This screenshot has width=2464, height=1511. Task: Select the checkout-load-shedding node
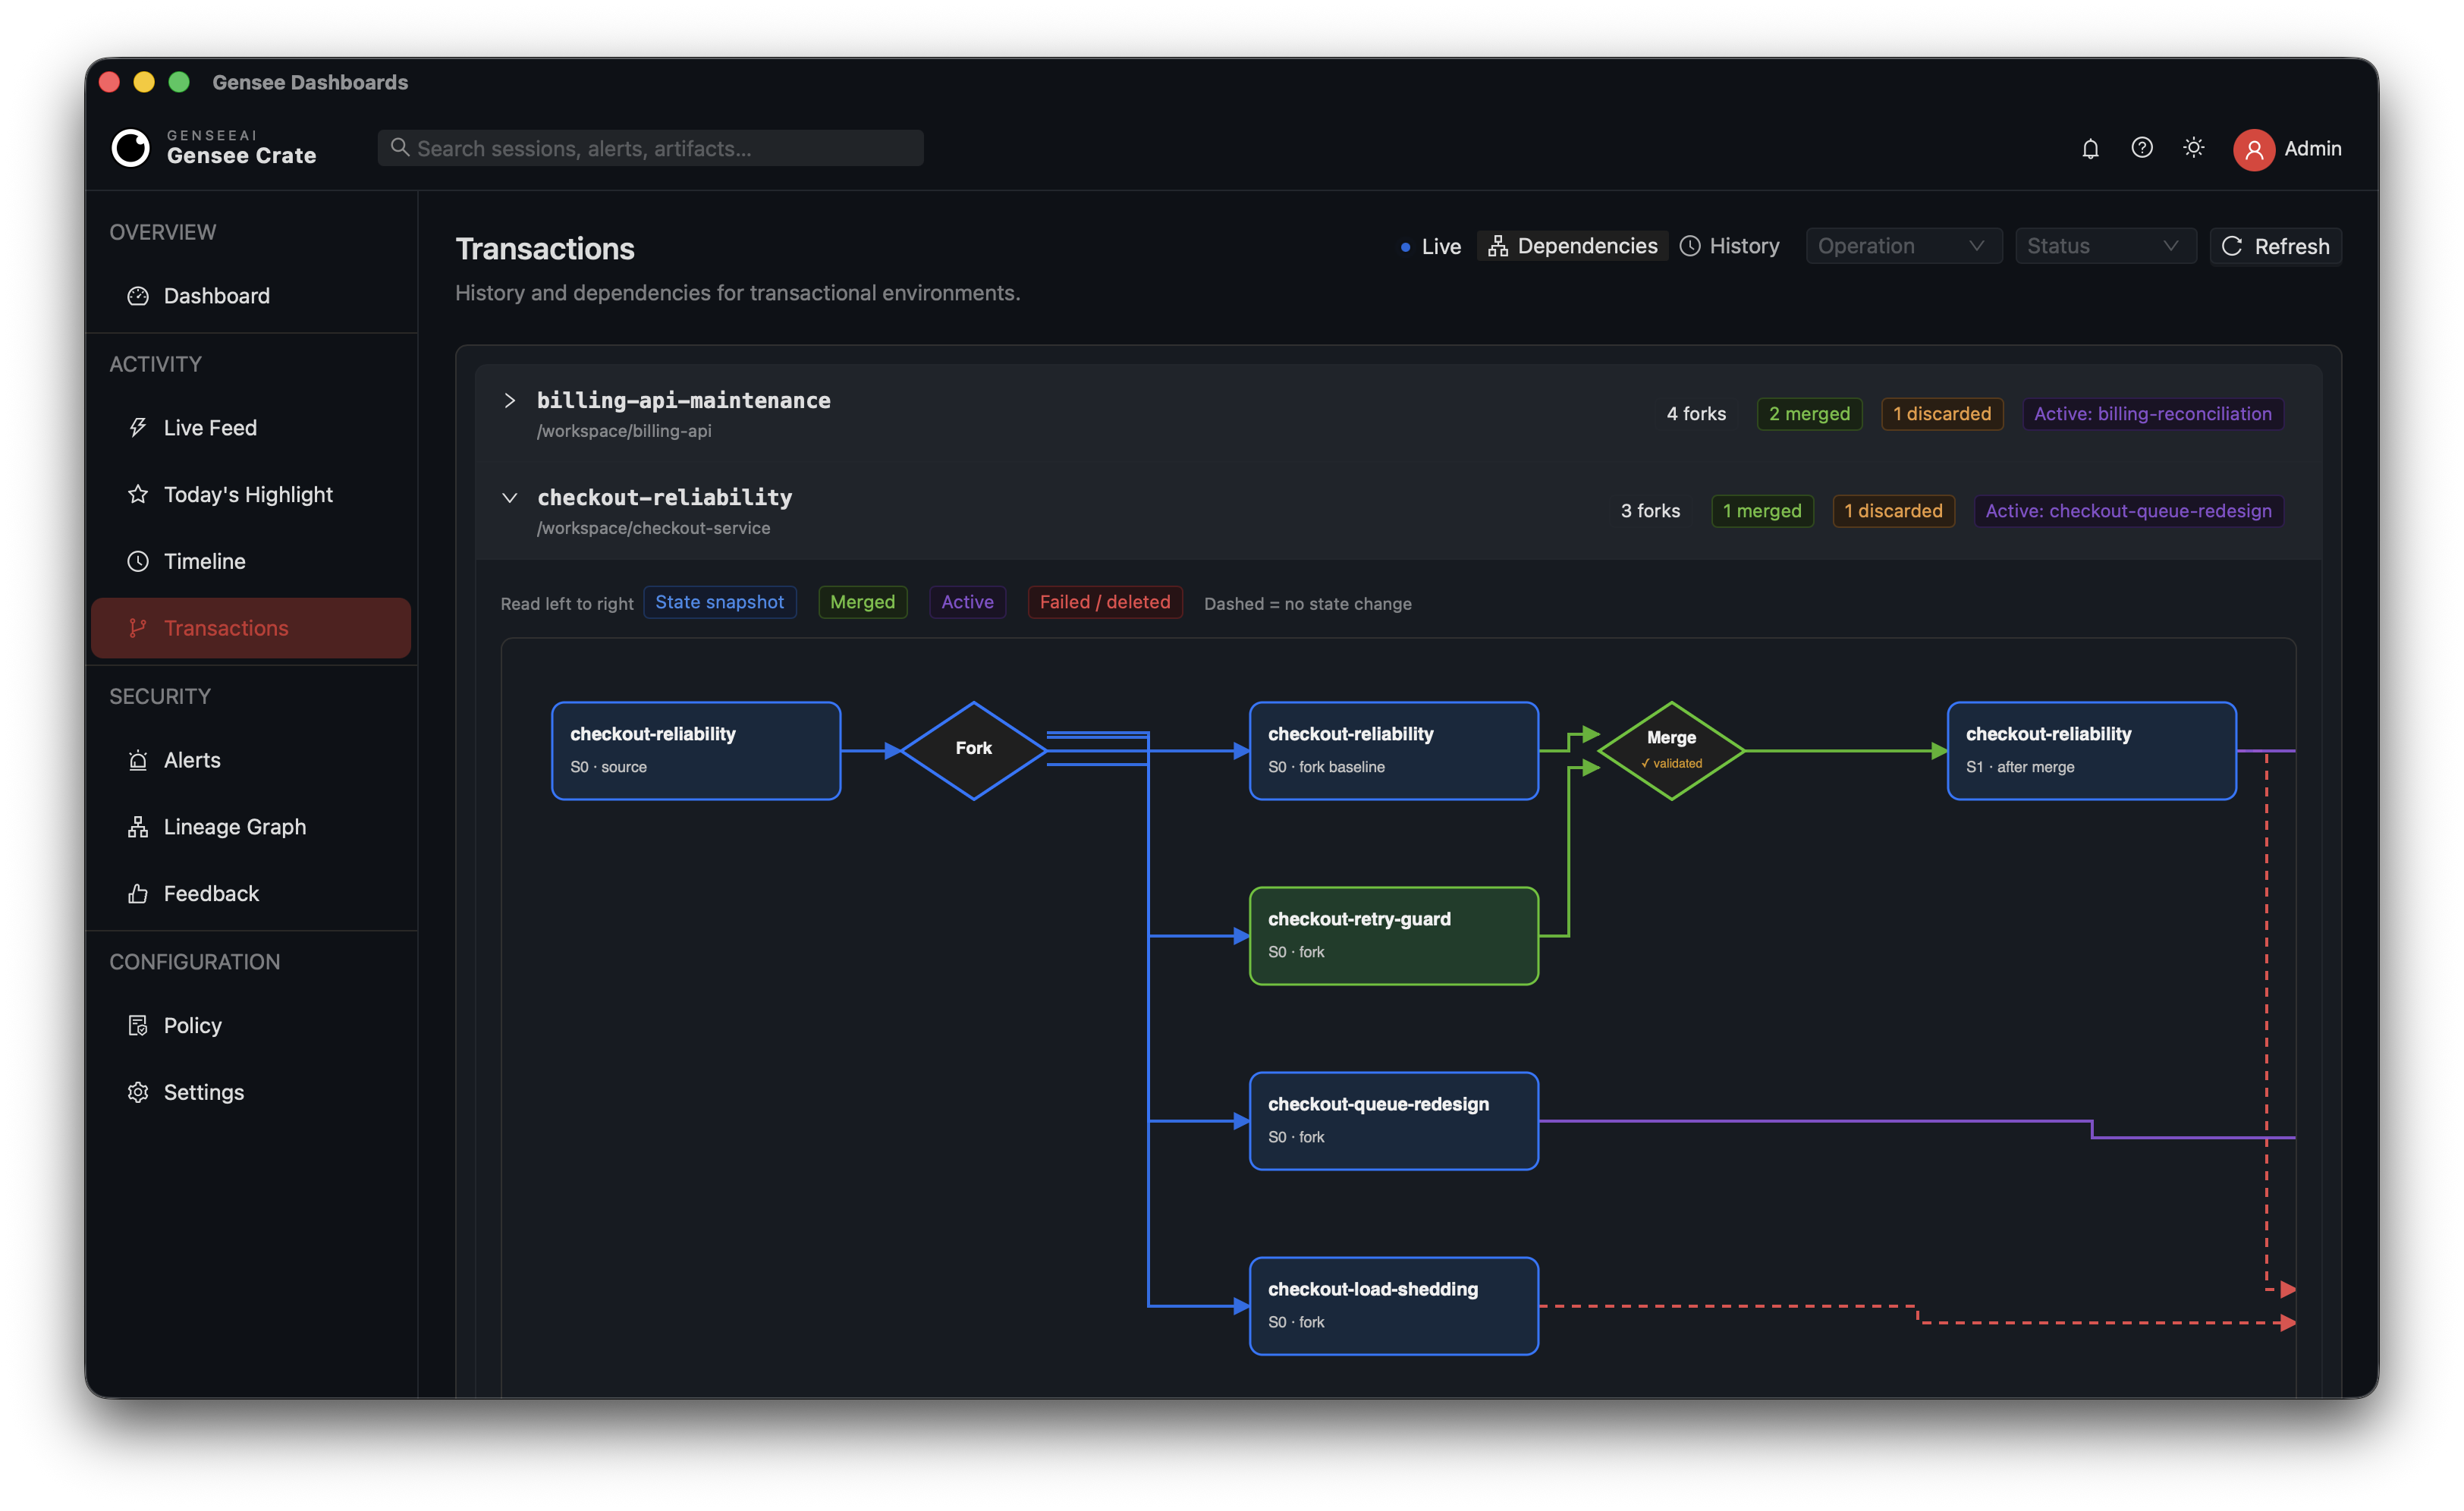pos(1394,1306)
